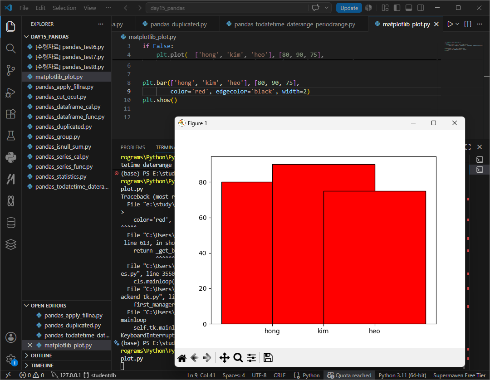The width and height of the screenshot is (490, 380).
Task: Click the studentdb database status entry
Action: click(100, 375)
